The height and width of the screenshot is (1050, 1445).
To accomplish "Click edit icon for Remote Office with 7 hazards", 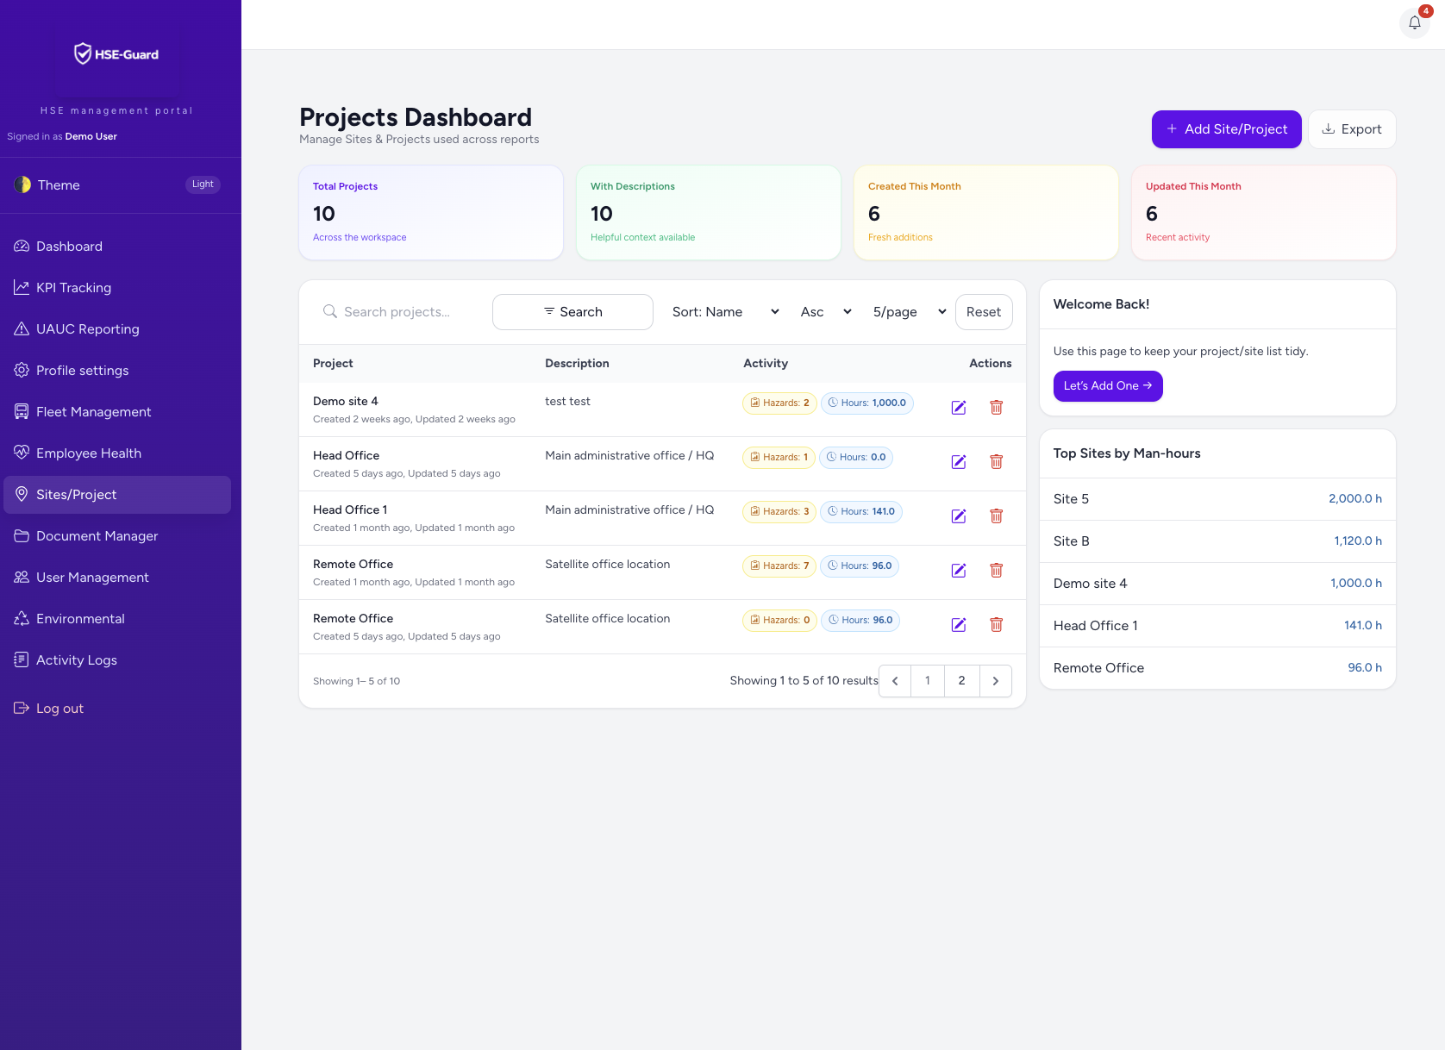I will click(x=958, y=571).
